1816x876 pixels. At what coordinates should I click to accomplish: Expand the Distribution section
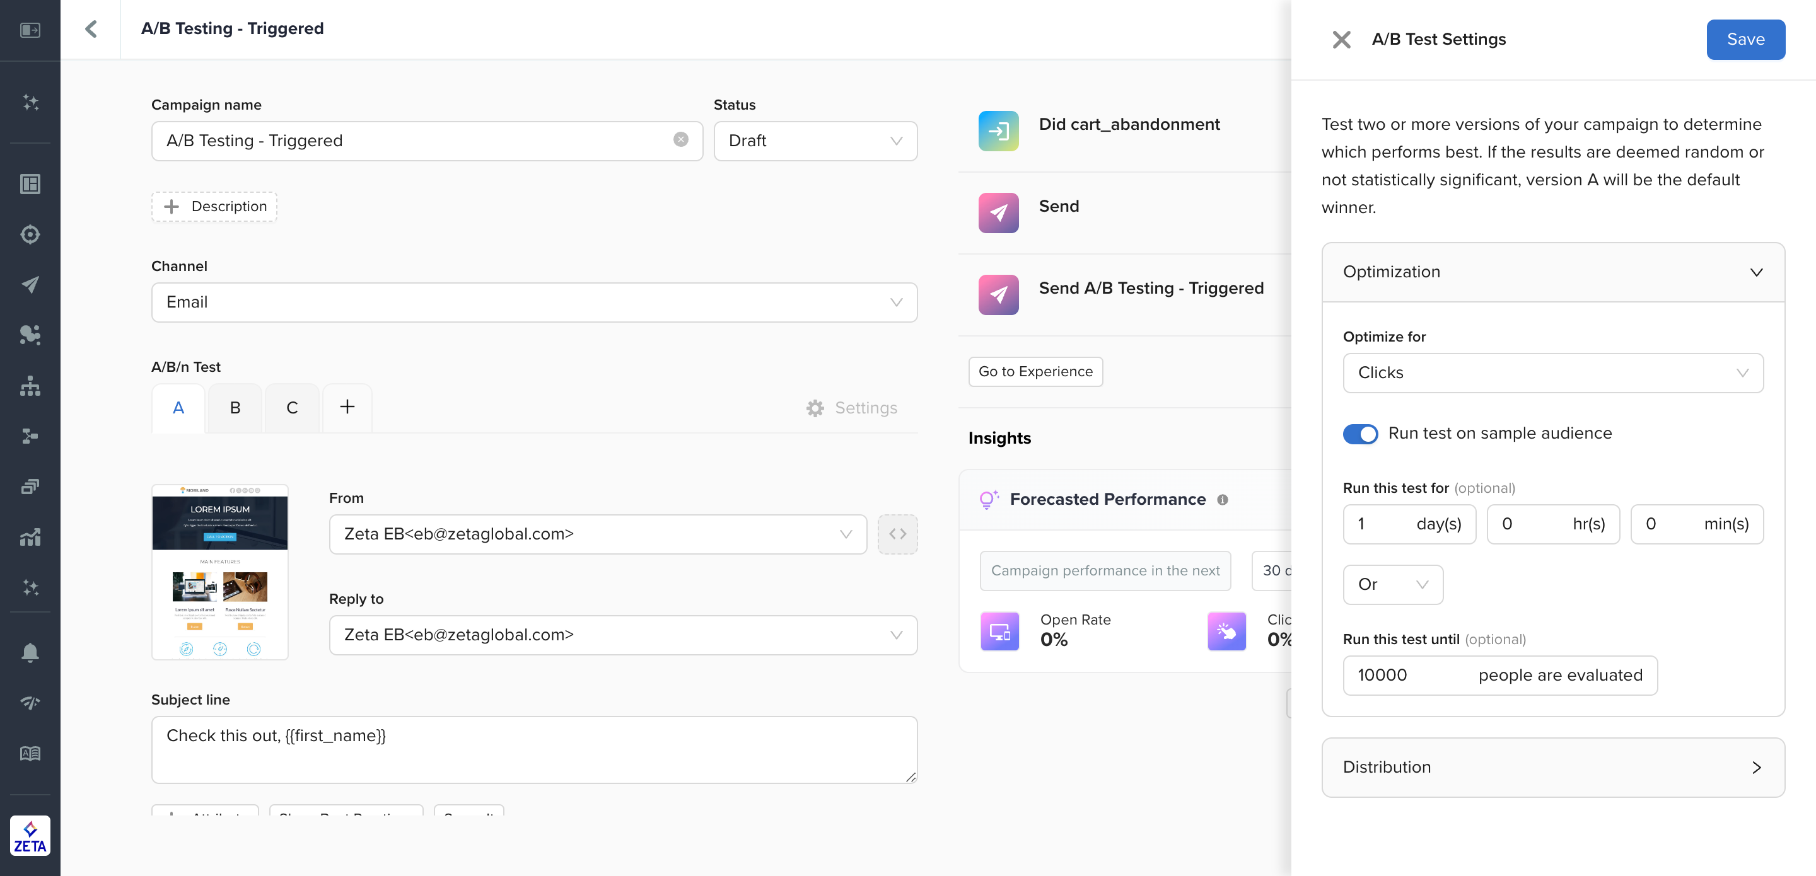[x=1552, y=768]
